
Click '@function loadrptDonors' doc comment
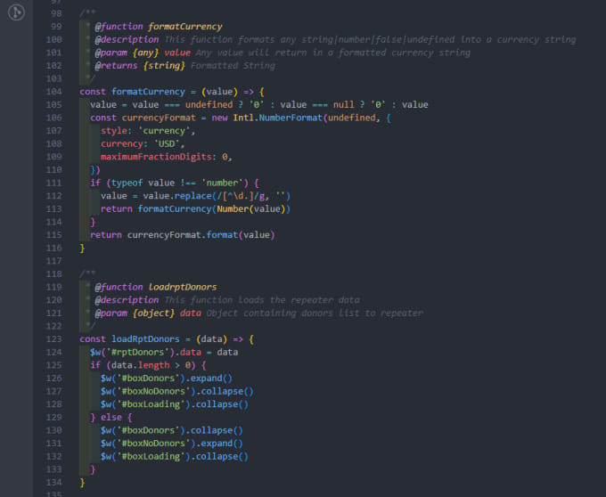pyautogui.click(x=156, y=287)
